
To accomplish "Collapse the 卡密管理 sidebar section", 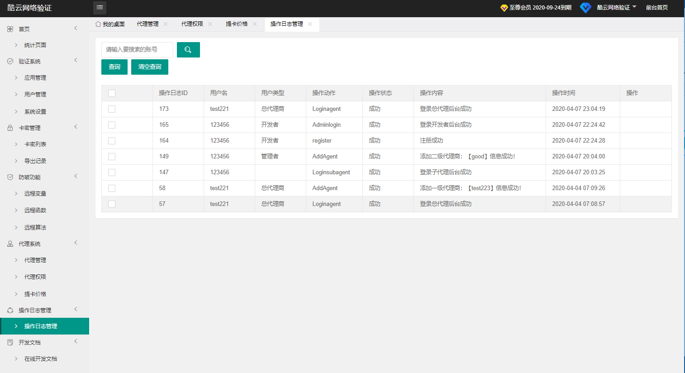I will (76, 126).
